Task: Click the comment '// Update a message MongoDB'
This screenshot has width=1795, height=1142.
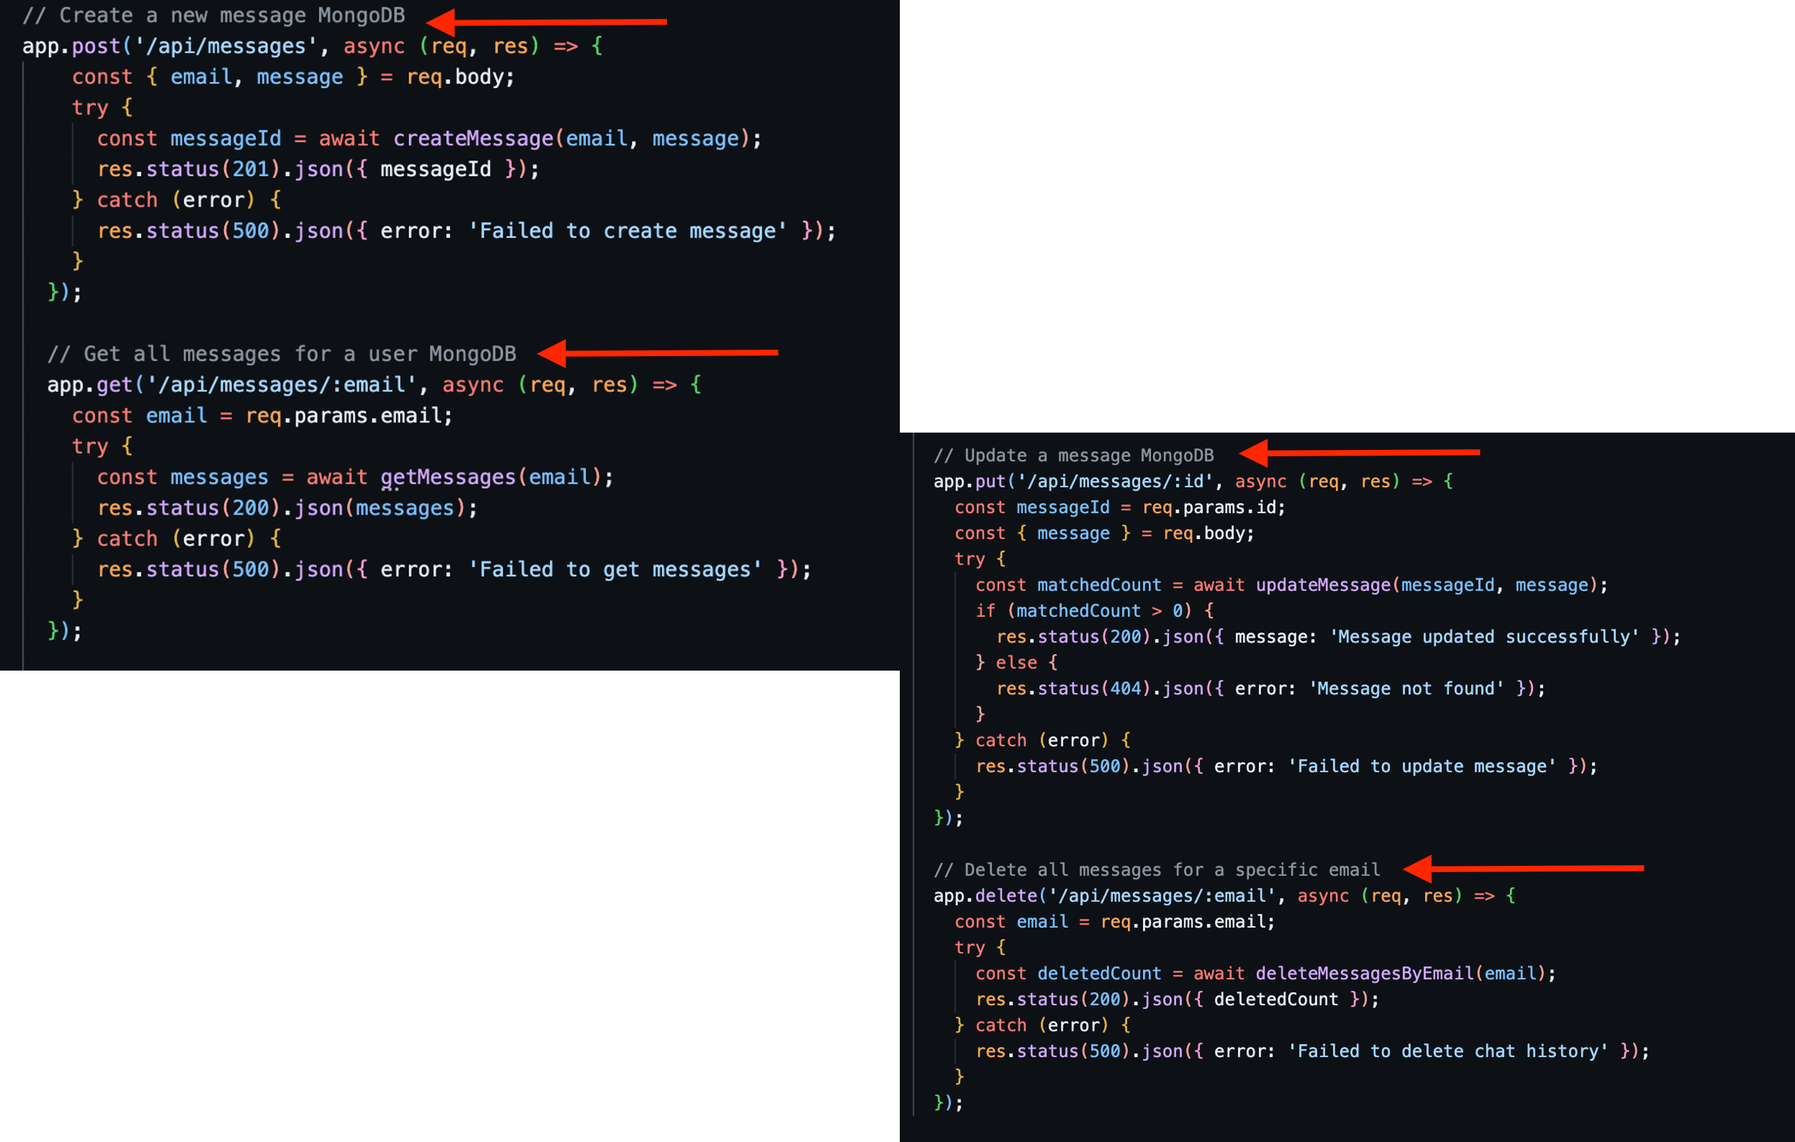Action: 1074,455
